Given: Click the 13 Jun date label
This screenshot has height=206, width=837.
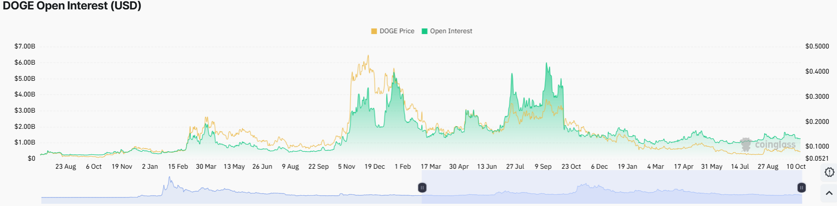Looking at the screenshot, I should point(487,167).
